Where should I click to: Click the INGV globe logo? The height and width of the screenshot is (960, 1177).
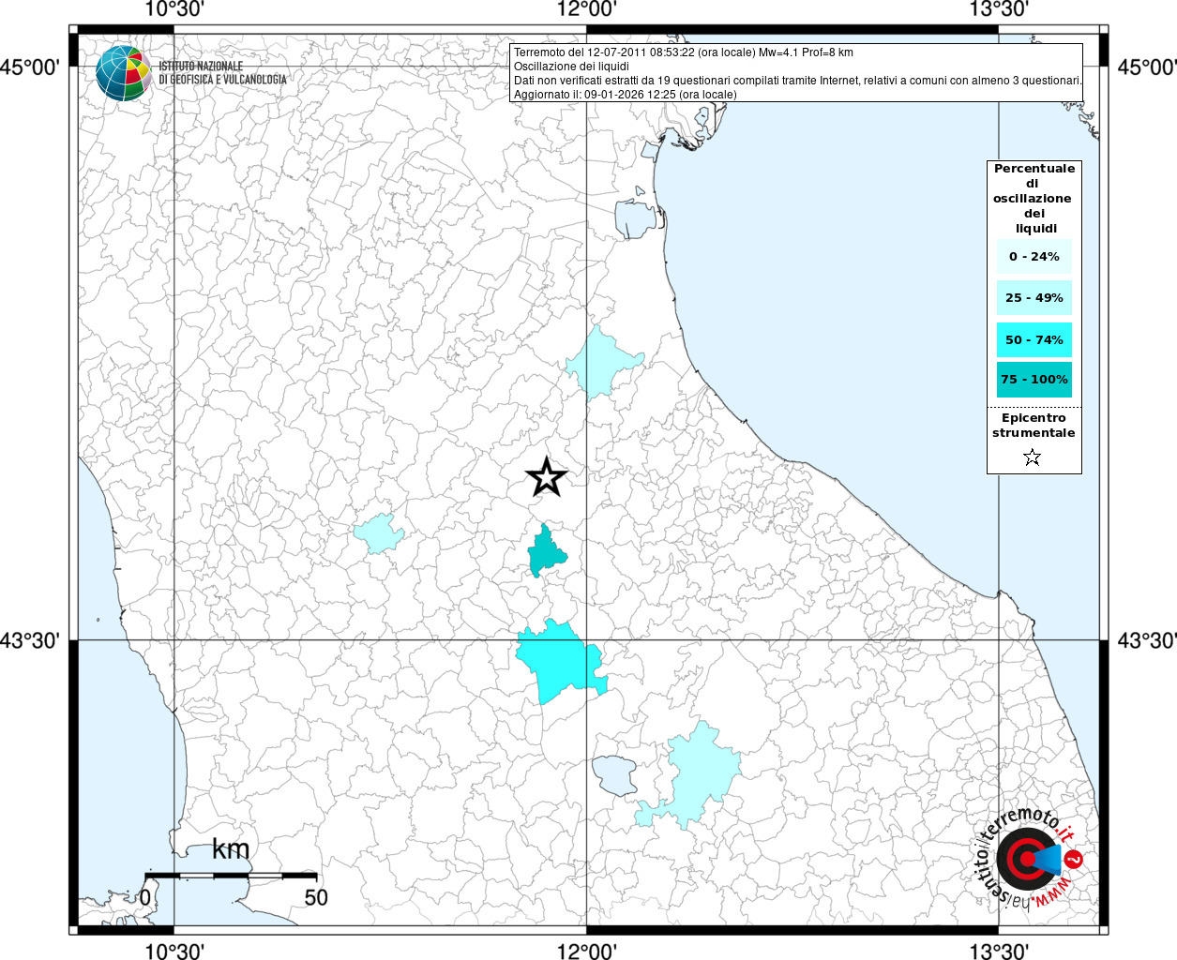[x=123, y=73]
